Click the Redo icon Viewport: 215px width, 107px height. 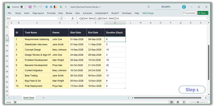point(41,7)
